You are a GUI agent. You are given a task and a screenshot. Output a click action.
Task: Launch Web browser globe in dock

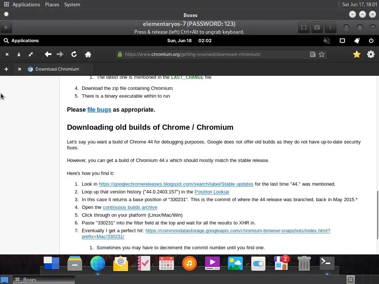pos(97,263)
